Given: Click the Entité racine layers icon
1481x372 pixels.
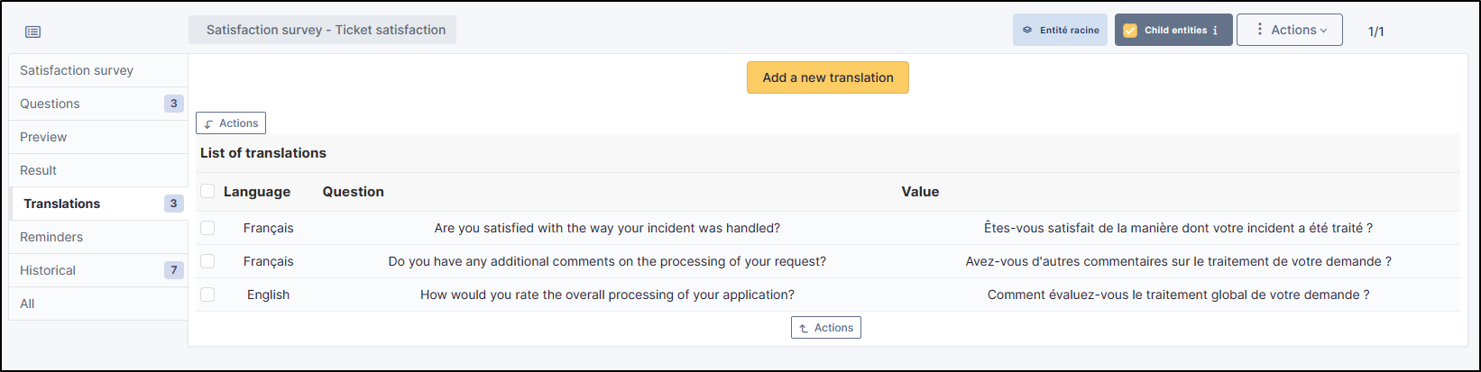Looking at the screenshot, I should click(1026, 30).
